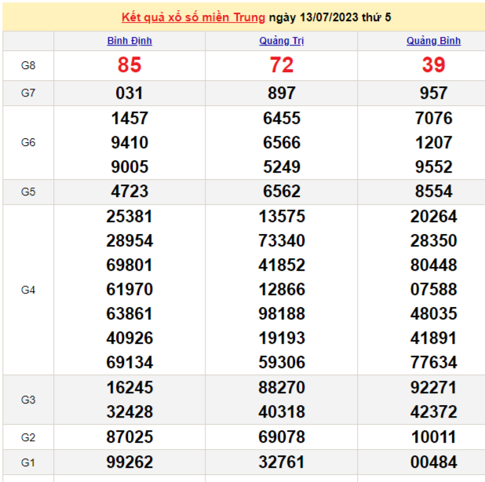Open the Bình Định province link

(x=129, y=41)
